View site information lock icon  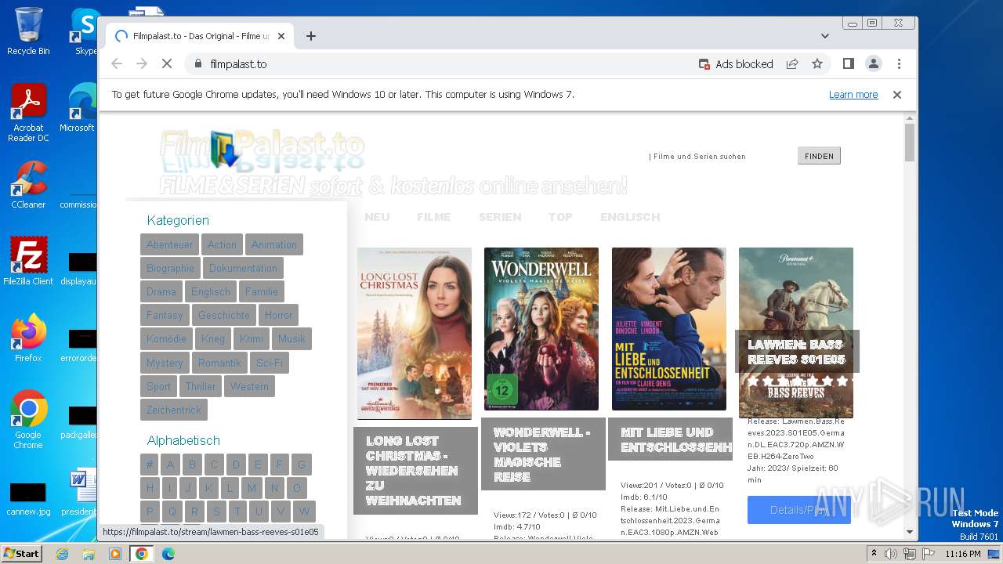point(197,63)
